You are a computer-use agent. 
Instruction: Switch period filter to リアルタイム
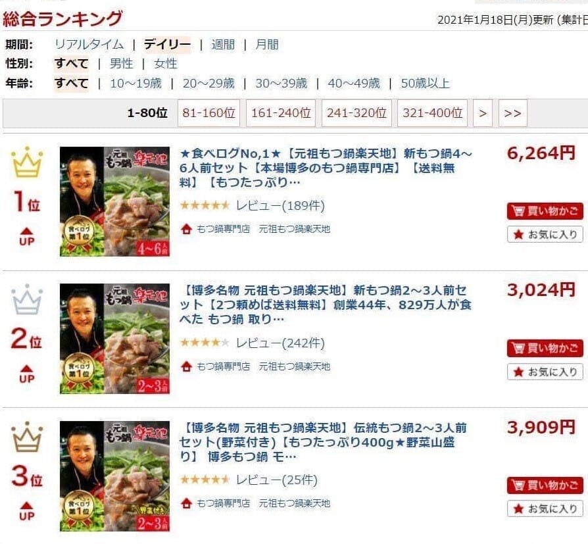point(89,45)
